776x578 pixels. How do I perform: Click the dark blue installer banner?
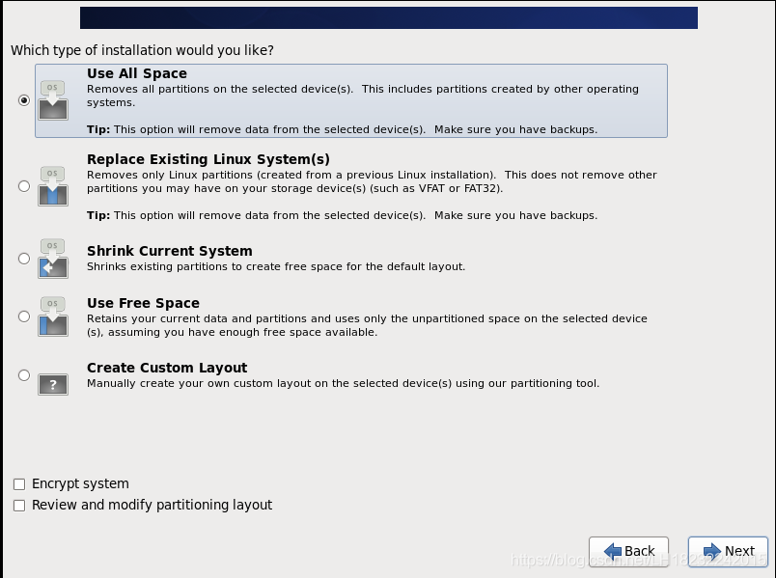[388, 17]
